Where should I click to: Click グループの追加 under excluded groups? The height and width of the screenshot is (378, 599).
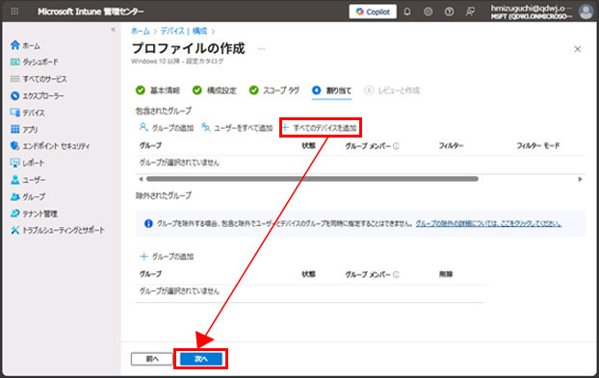167,256
